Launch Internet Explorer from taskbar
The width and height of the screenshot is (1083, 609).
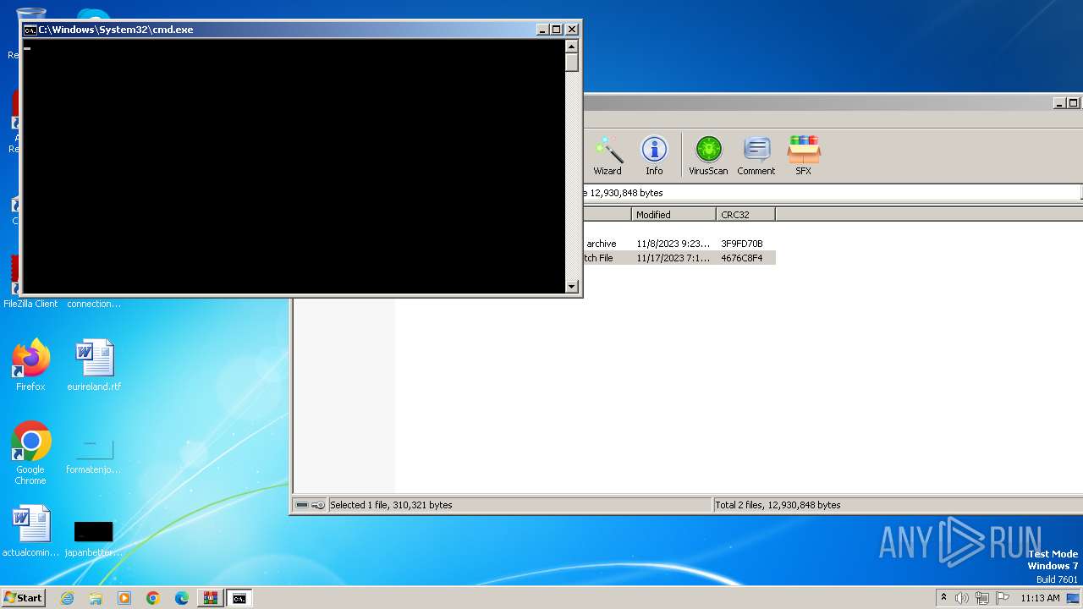pyautogui.click(x=68, y=598)
